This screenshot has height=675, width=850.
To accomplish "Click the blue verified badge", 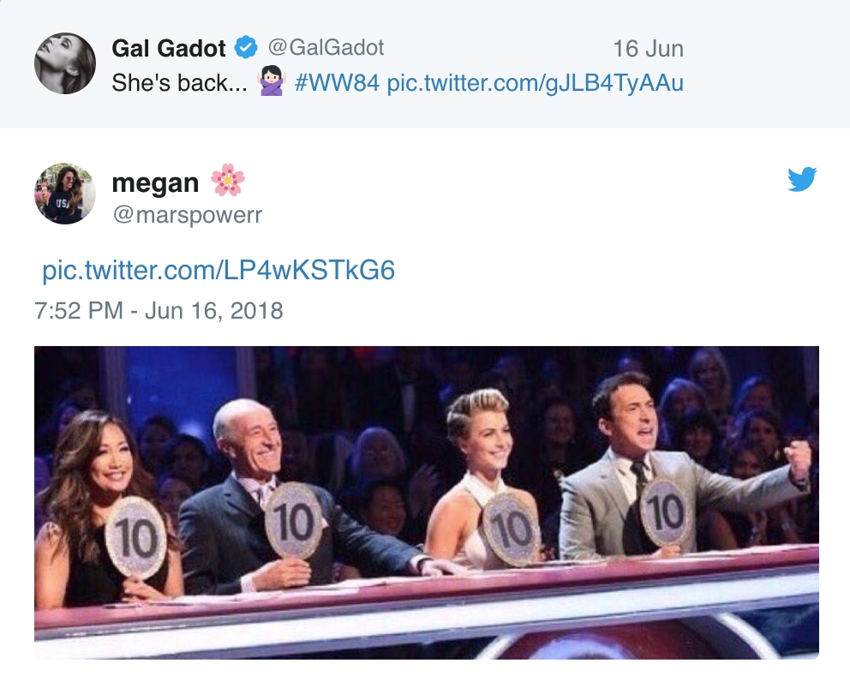I will pos(246,49).
